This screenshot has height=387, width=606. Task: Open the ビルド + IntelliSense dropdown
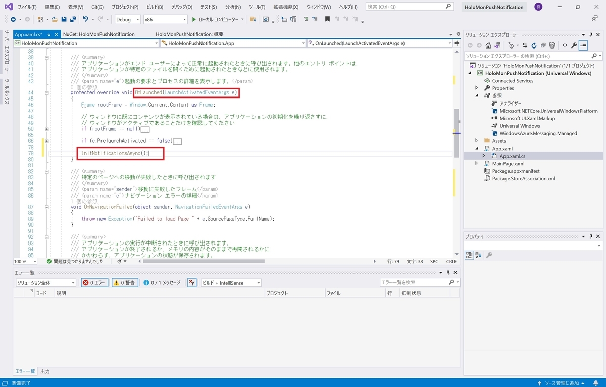coord(258,283)
